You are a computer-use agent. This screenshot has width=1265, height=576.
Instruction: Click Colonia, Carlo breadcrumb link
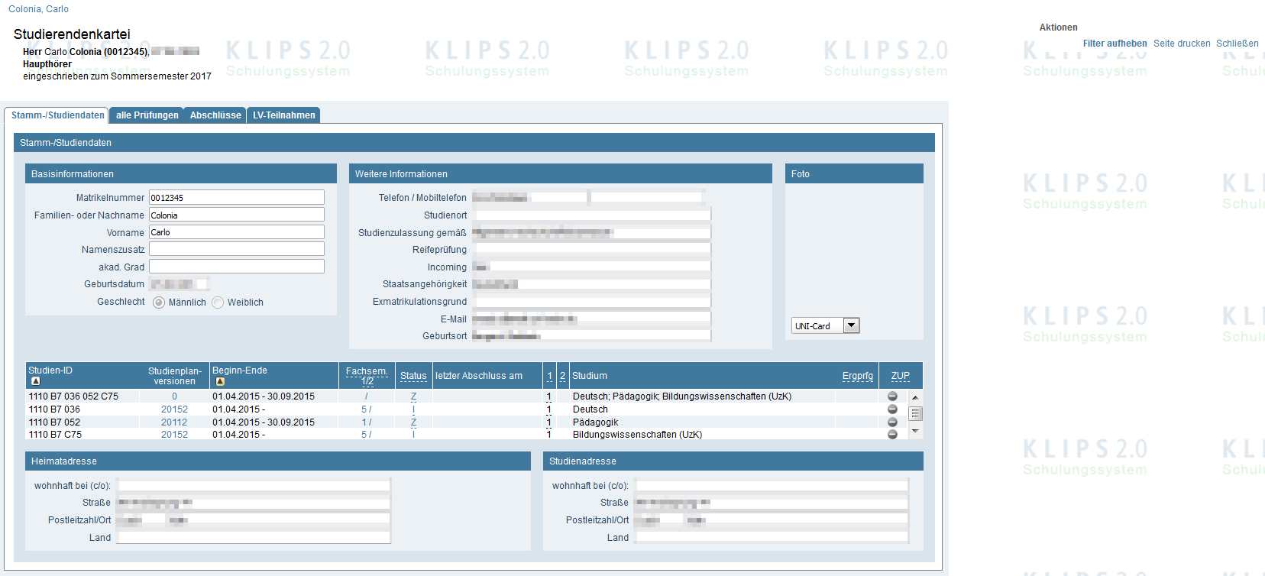(x=38, y=9)
